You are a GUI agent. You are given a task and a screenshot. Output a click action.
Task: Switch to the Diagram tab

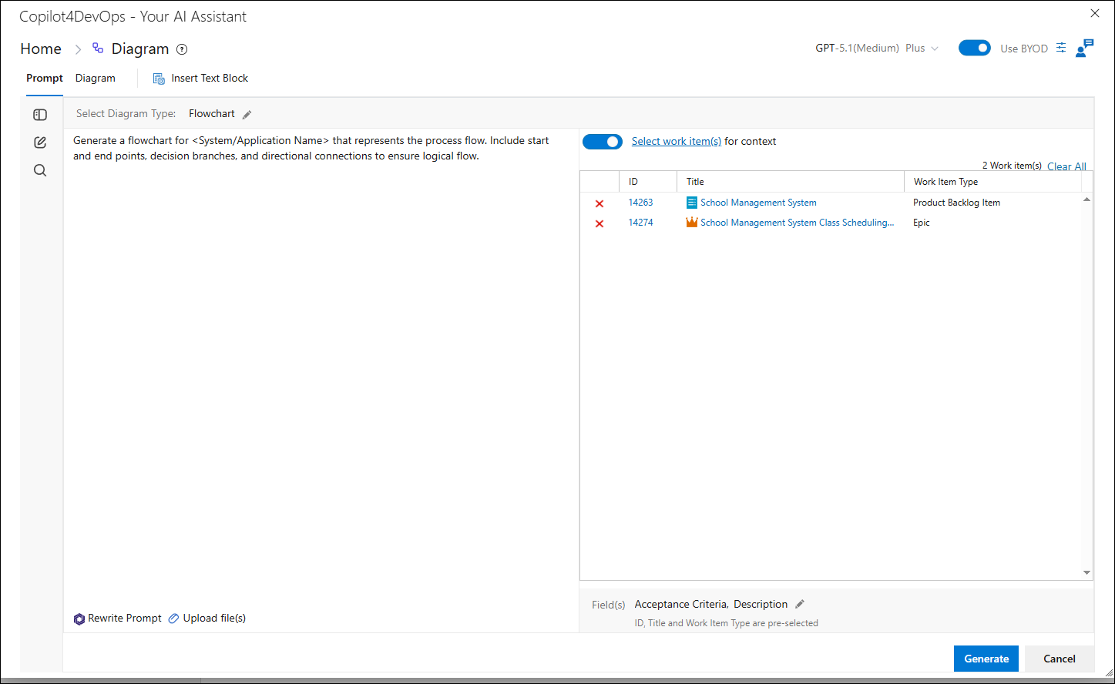[x=96, y=79]
